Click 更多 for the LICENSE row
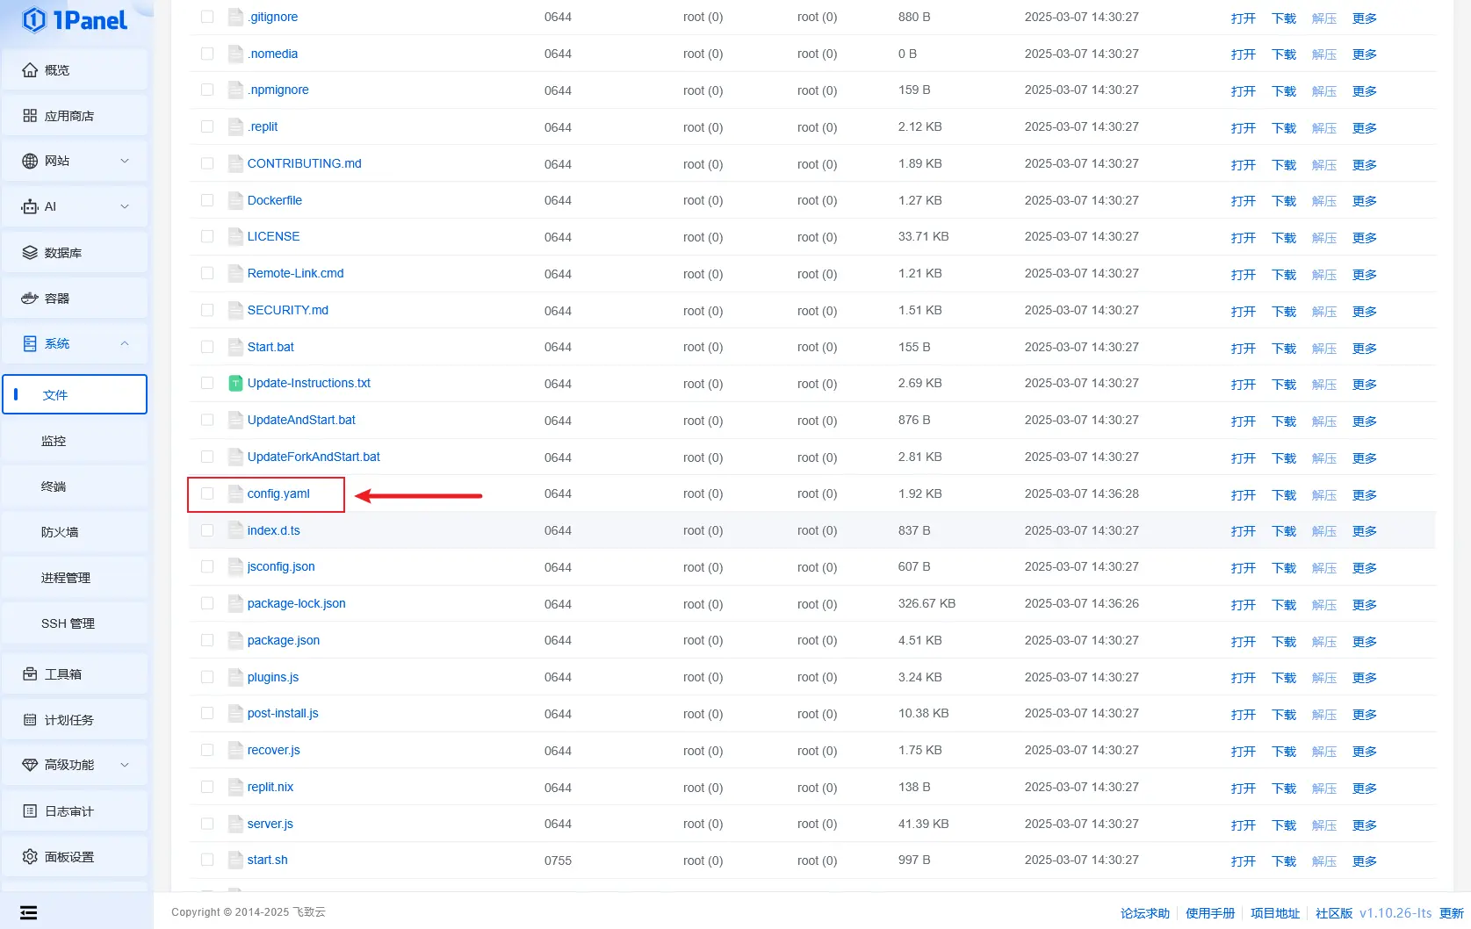 (x=1364, y=238)
